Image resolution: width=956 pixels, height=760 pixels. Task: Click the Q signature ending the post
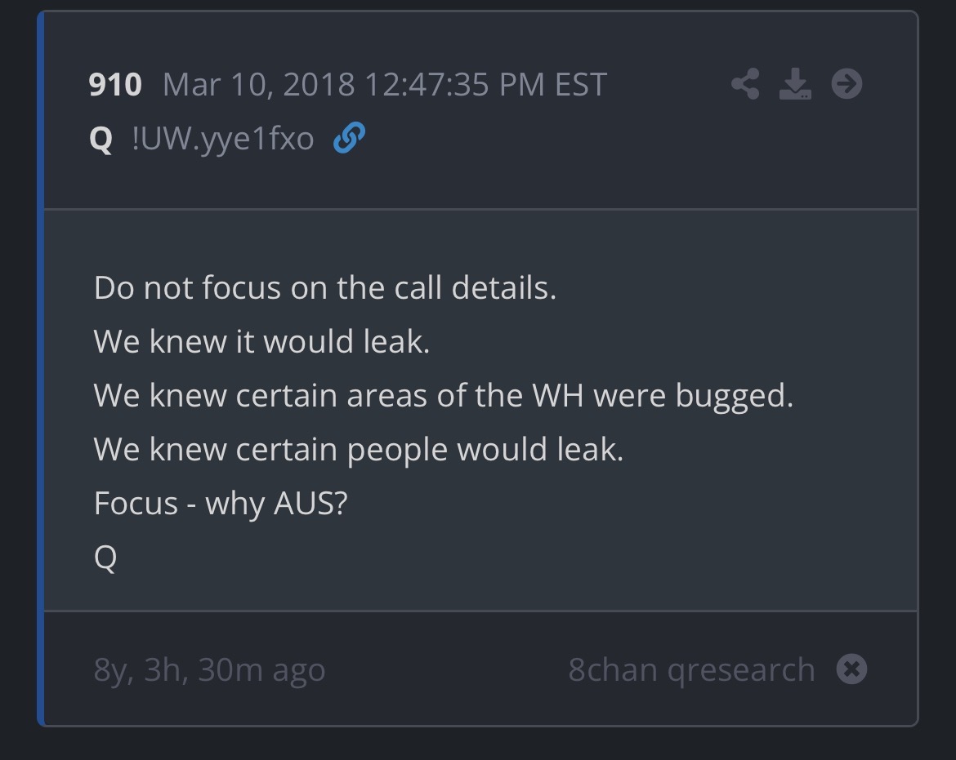[105, 558]
